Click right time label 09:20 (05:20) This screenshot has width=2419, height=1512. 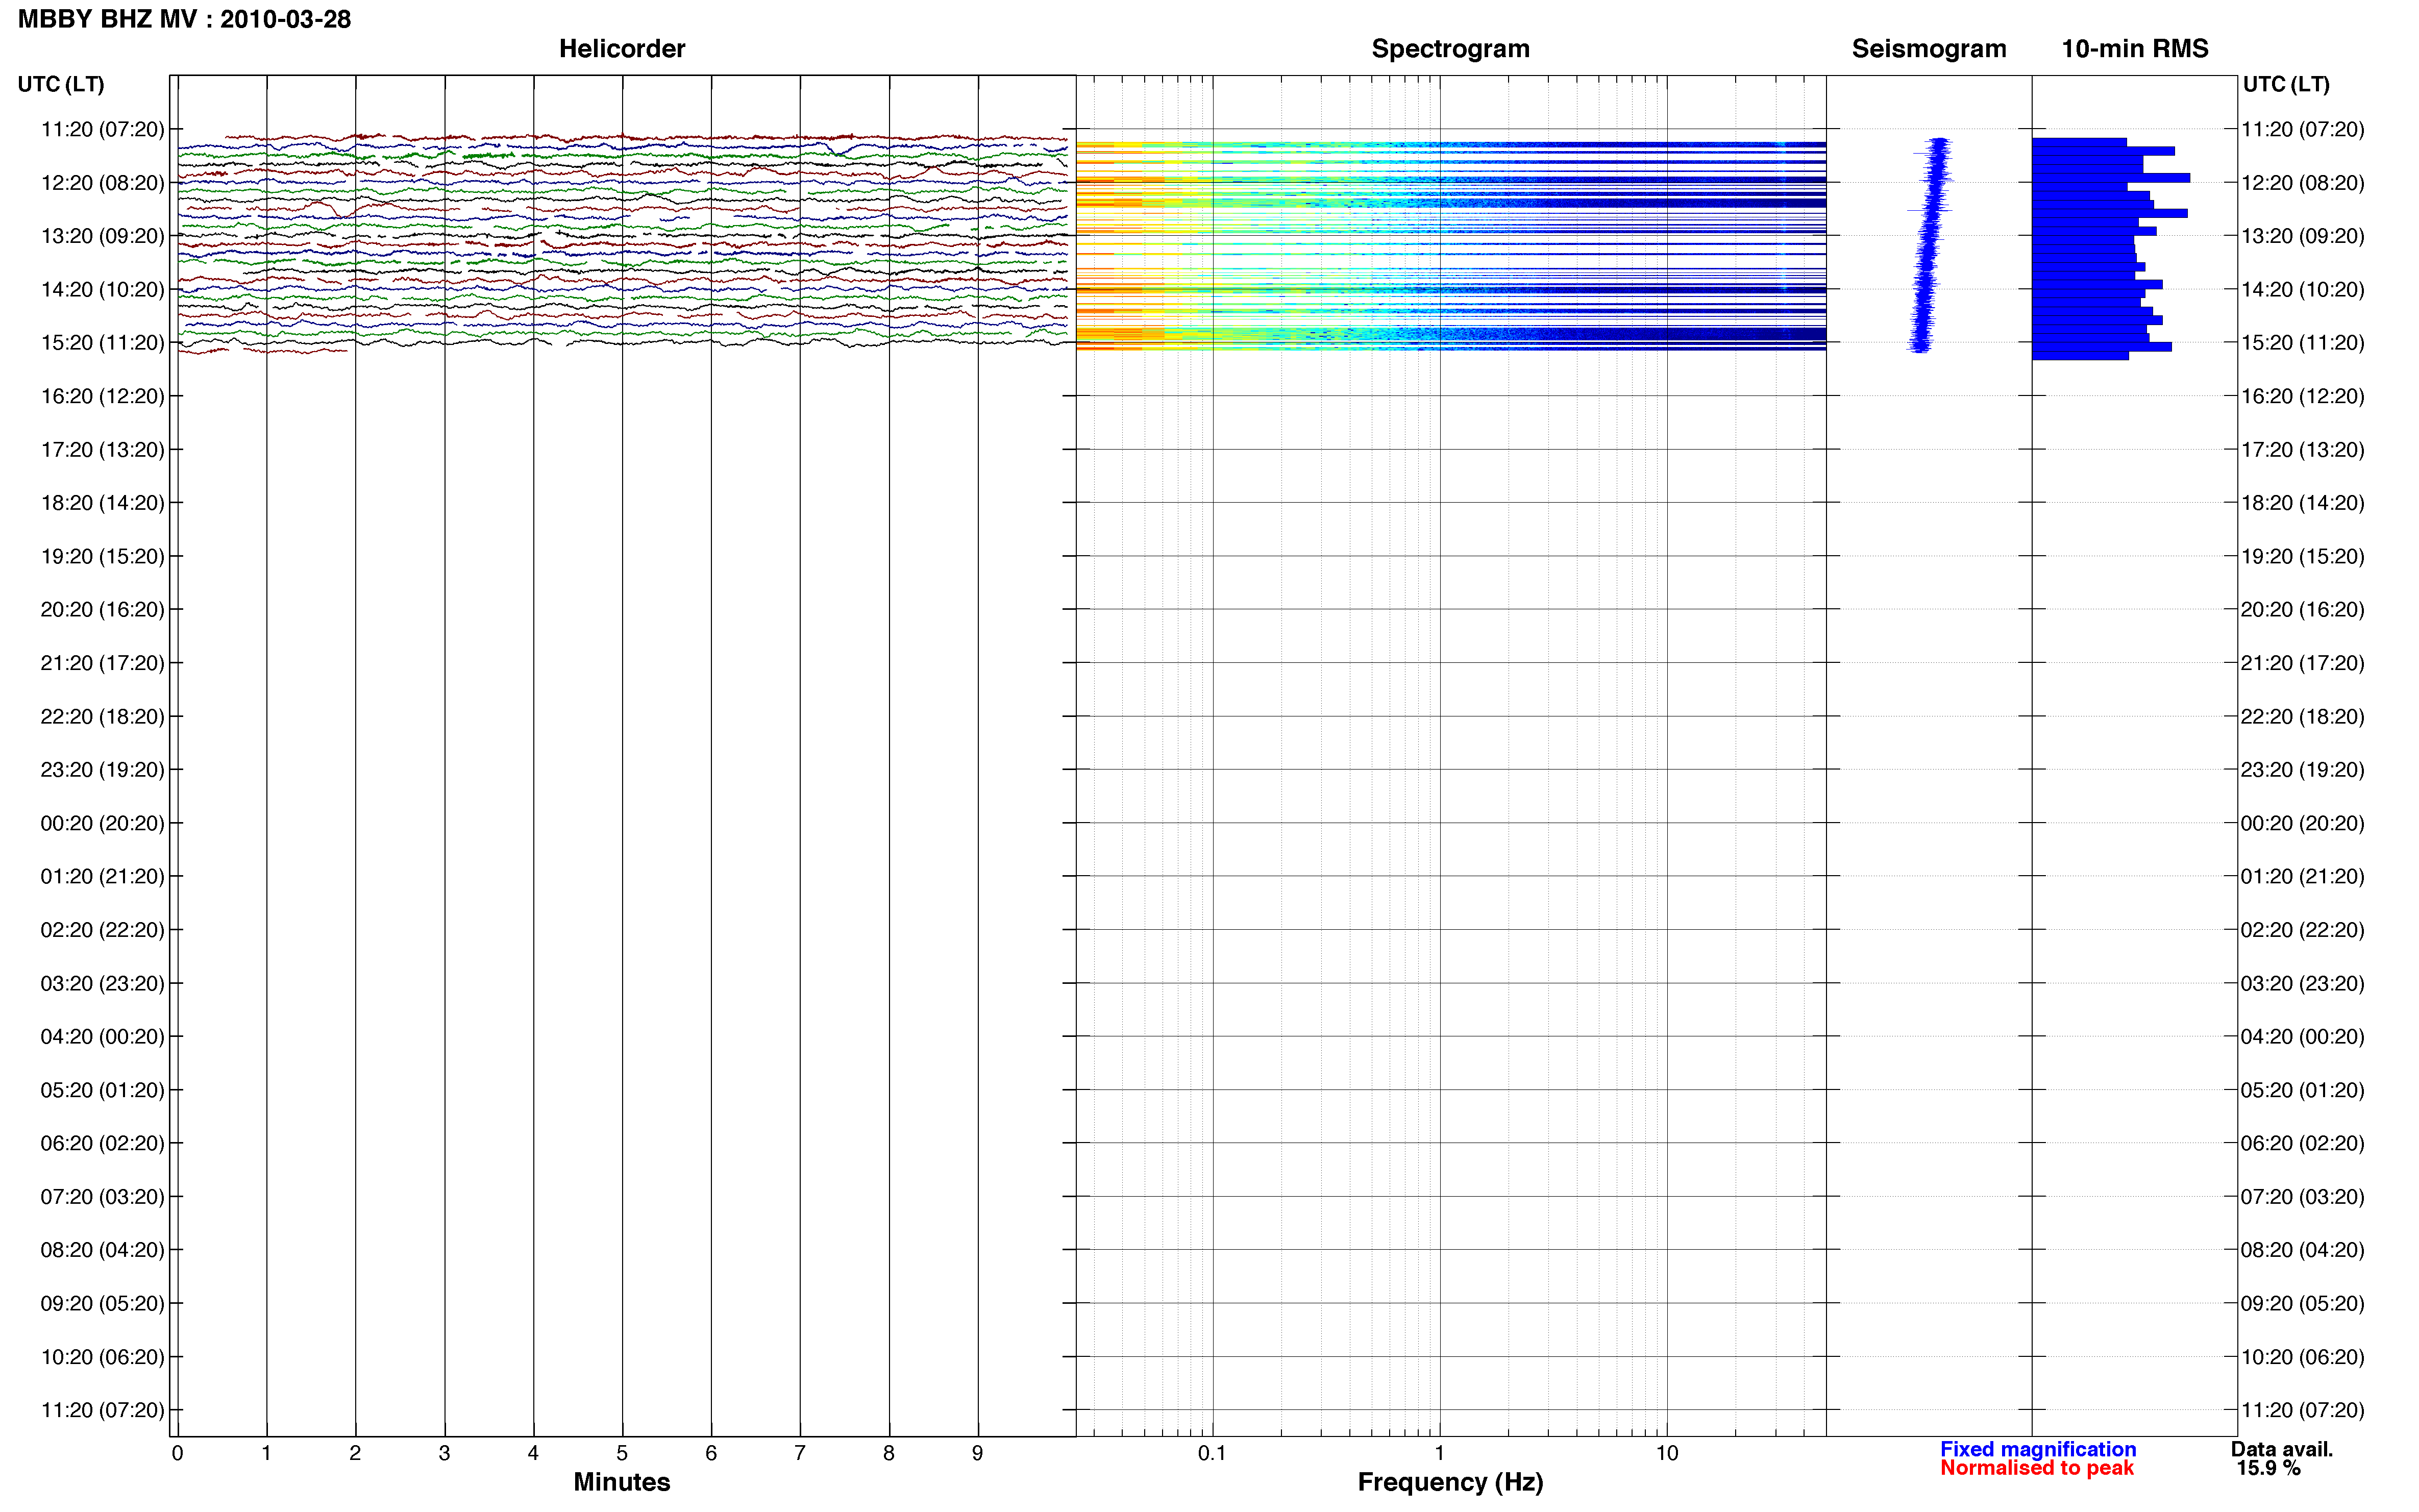click(x=2302, y=1303)
